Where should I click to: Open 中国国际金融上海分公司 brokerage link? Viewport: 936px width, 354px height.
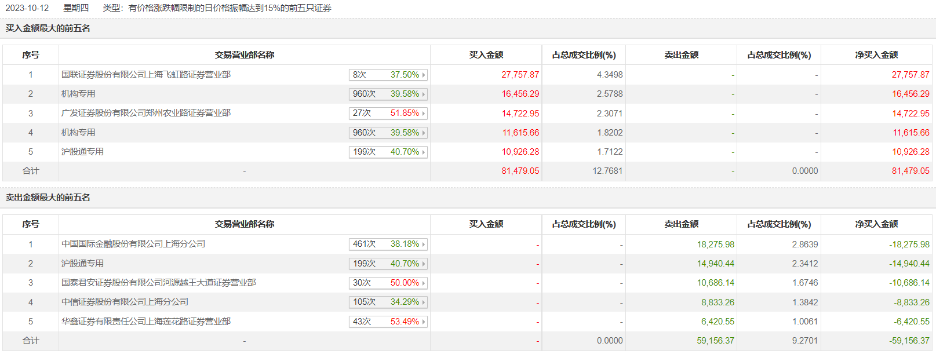click(x=133, y=244)
